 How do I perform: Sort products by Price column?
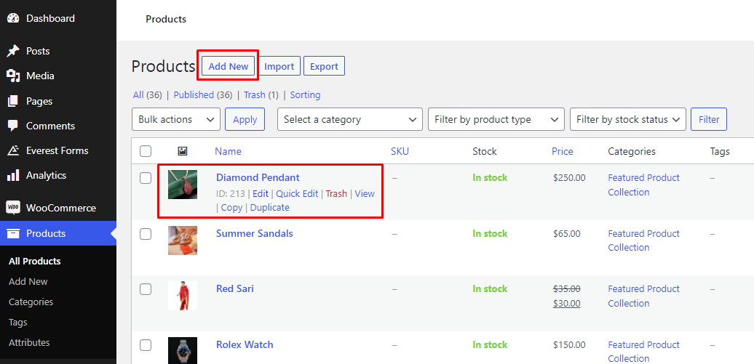[x=563, y=151]
